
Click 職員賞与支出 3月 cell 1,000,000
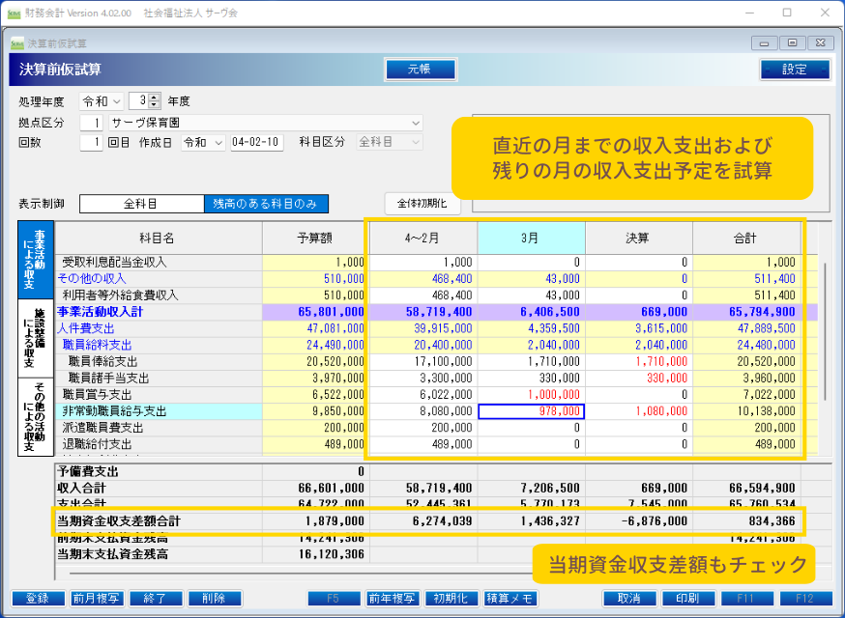tap(532, 395)
